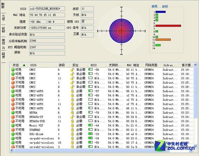Viewport: 199px width, 156px height.
Task: Click the orange channel 11 usage bar
Action: 163,40
